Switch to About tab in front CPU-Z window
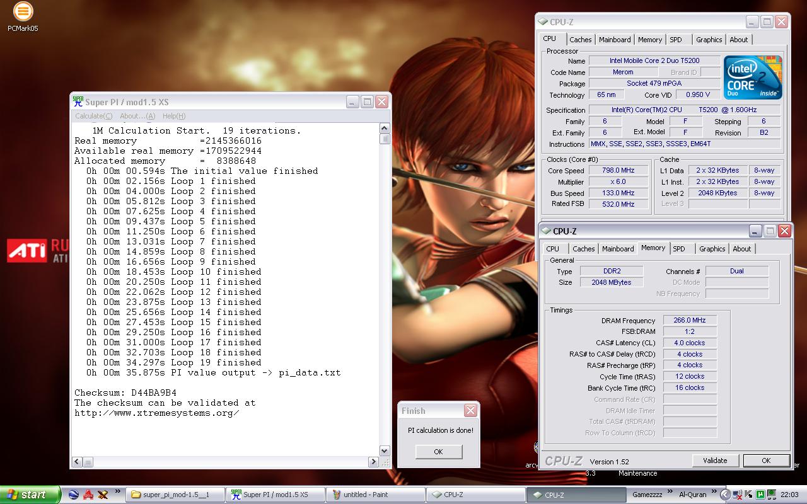 point(741,249)
